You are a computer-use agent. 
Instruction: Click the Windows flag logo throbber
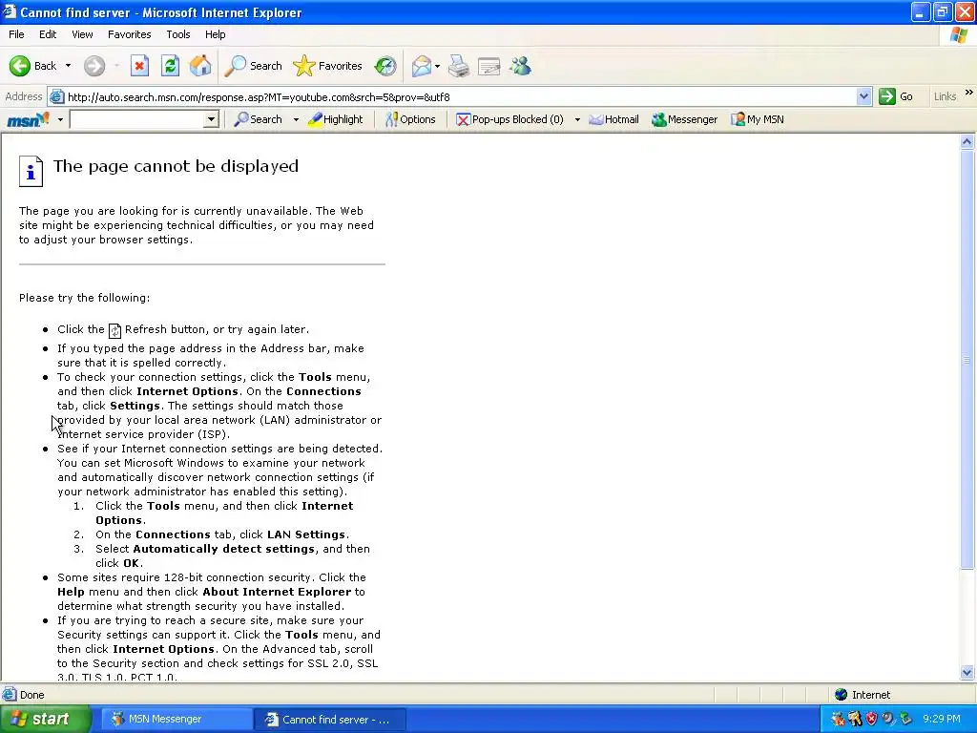[959, 34]
